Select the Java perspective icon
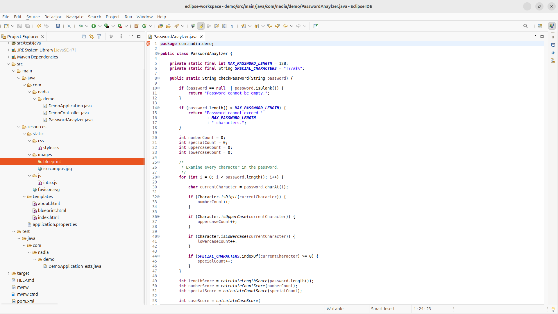558x314 pixels. click(x=552, y=26)
